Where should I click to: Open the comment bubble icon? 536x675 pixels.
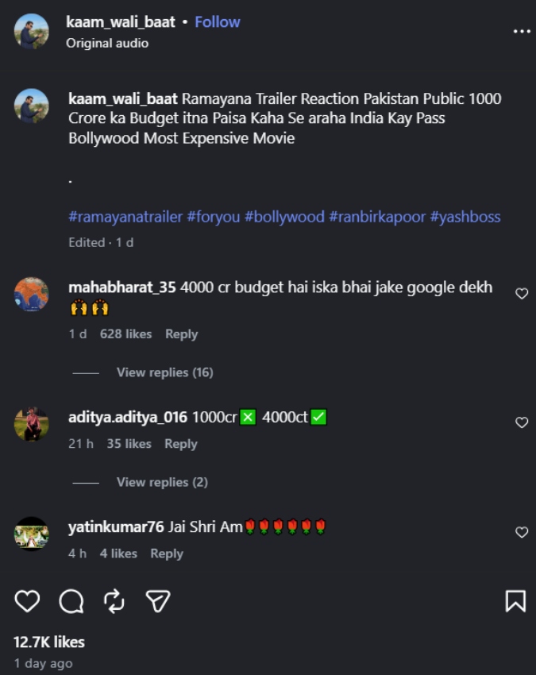pyautogui.click(x=71, y=601)
